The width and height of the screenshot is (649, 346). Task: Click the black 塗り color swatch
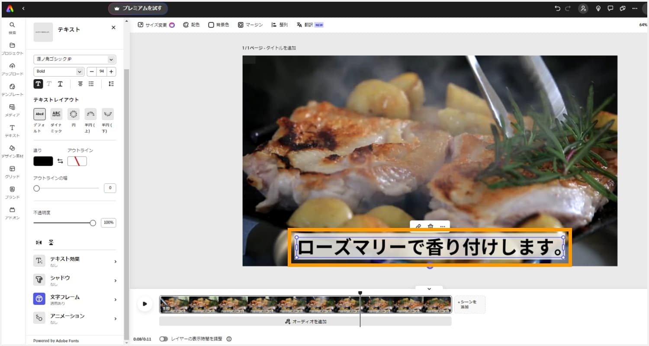(43, 161)
